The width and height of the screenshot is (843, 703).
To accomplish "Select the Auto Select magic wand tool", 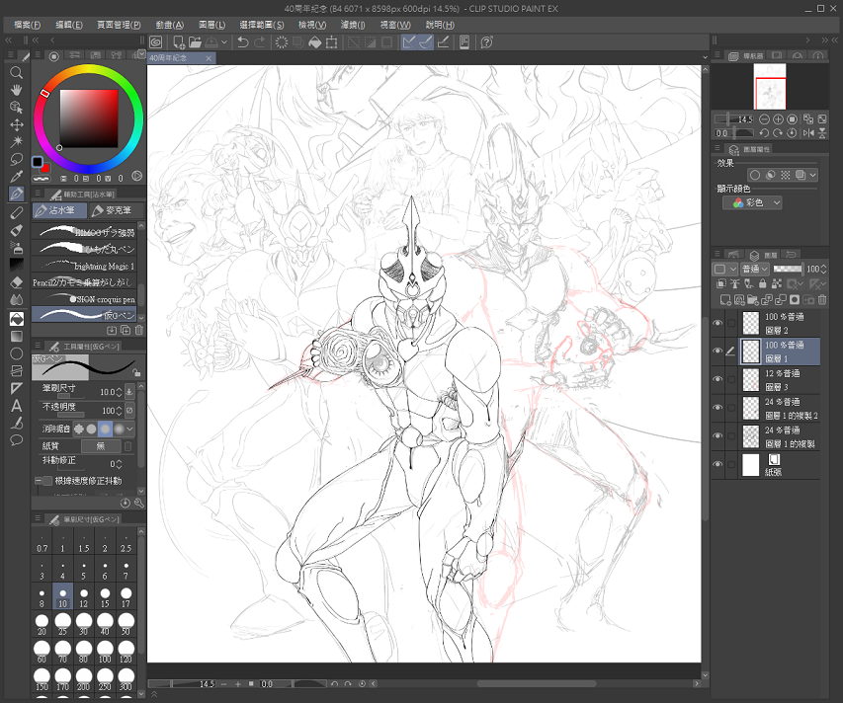I will pyautogui.click(x=17, y=142).
